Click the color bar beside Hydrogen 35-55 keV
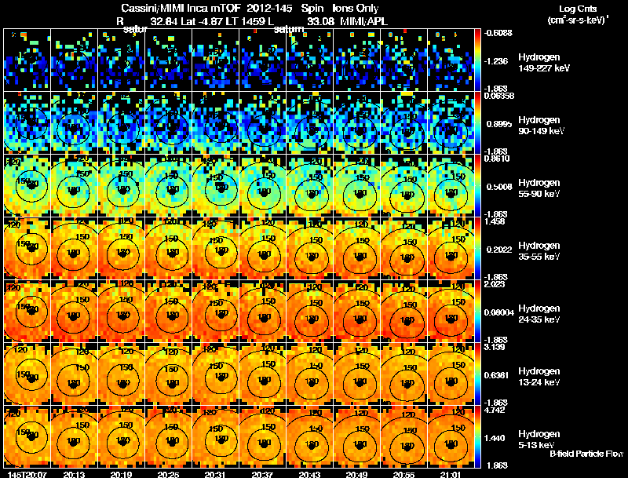 coord(477,249)
